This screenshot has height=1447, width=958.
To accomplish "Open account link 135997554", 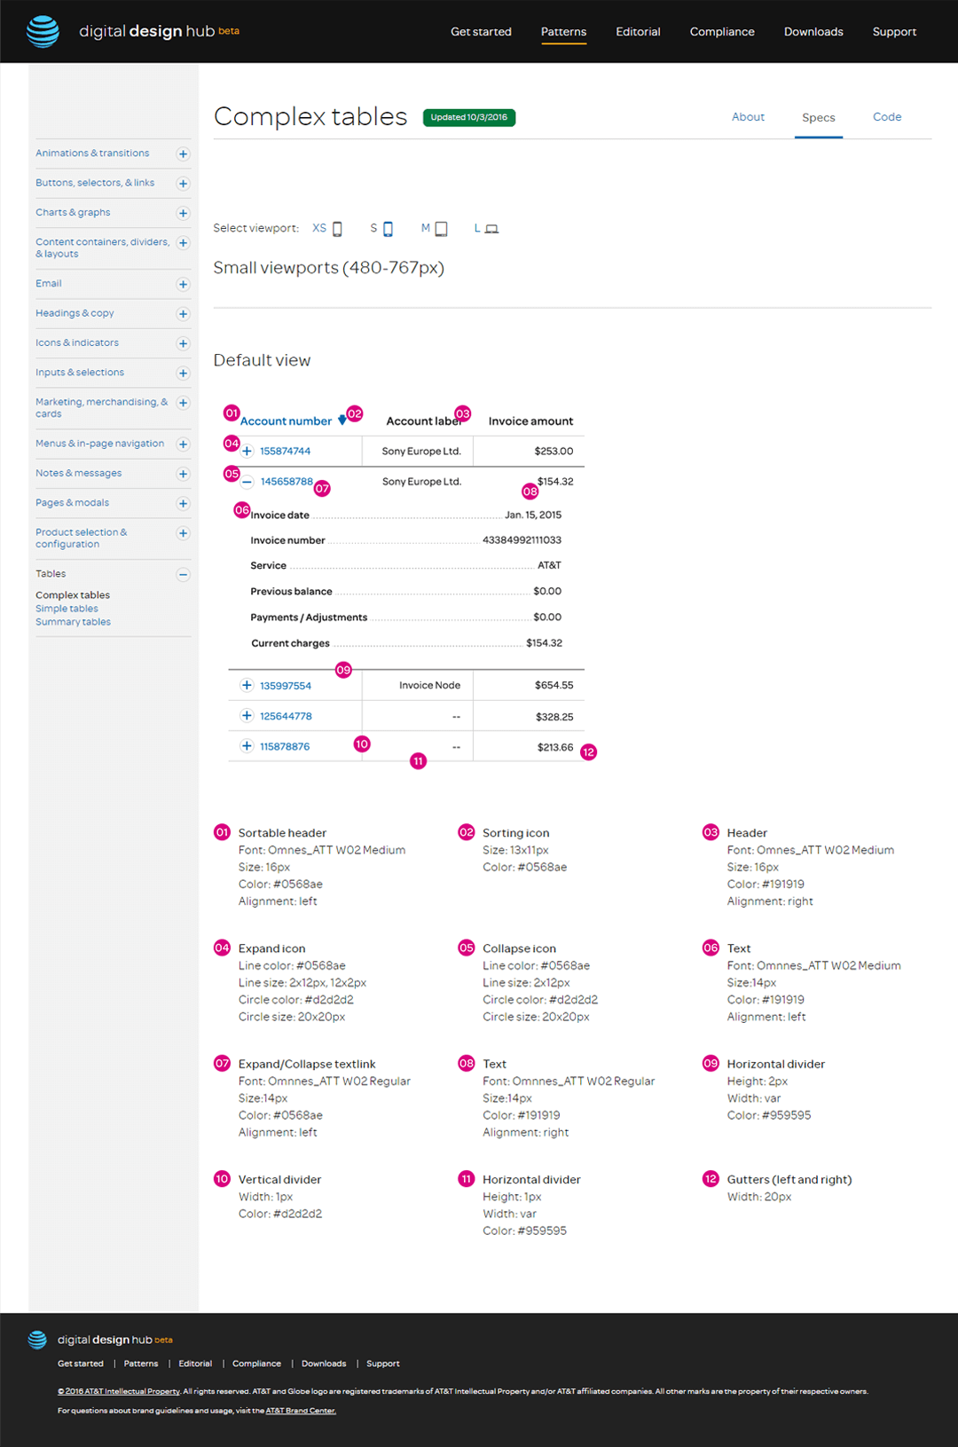I will click(x=286, y=686).
